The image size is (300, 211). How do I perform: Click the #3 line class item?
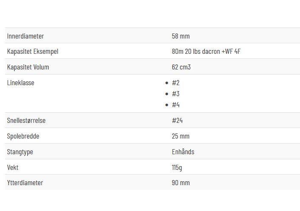175,94
